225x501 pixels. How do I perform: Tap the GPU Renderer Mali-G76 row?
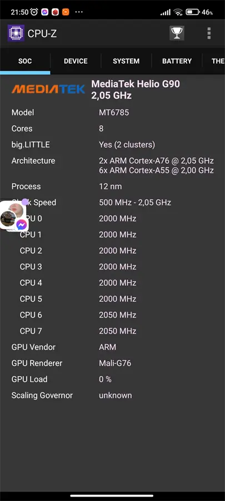[112, 363]
